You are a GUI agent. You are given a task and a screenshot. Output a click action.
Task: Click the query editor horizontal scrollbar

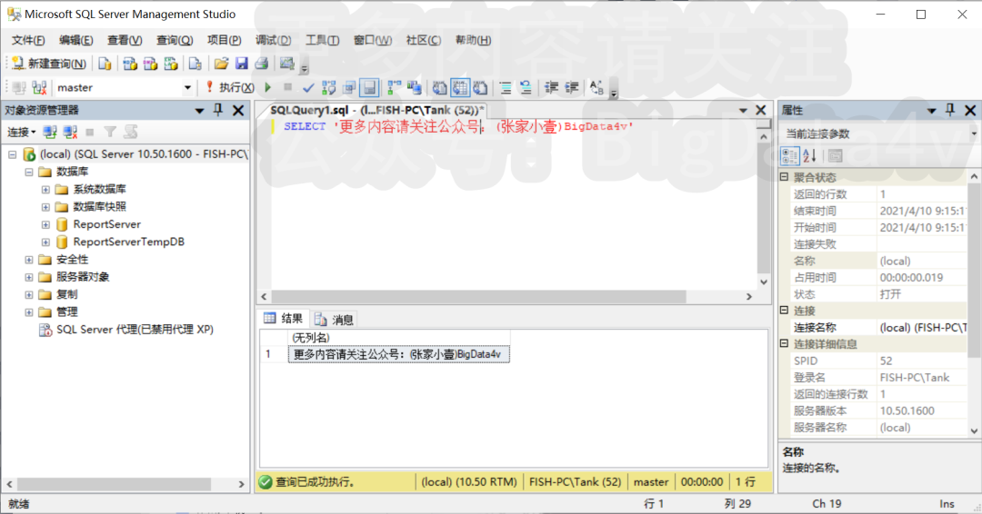(x=479, y=296)
